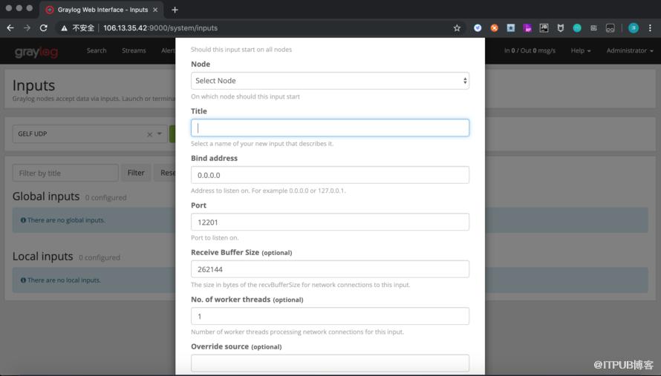Click the browser back arrow

tap(10, 27)
